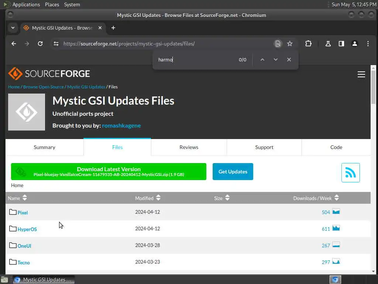Screen dimensions: 378x284
Task: Open the Support tab
Action: coord(264,147)
